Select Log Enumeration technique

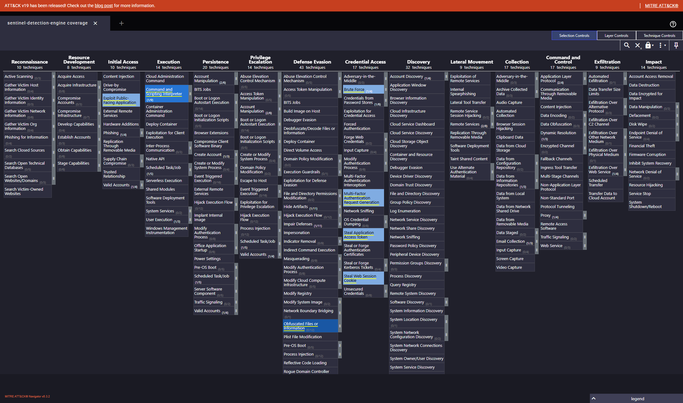tap(417, 211)
